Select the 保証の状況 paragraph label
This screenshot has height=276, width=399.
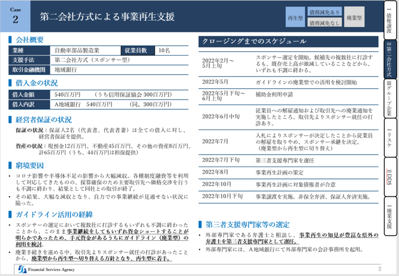click(29, 130)
